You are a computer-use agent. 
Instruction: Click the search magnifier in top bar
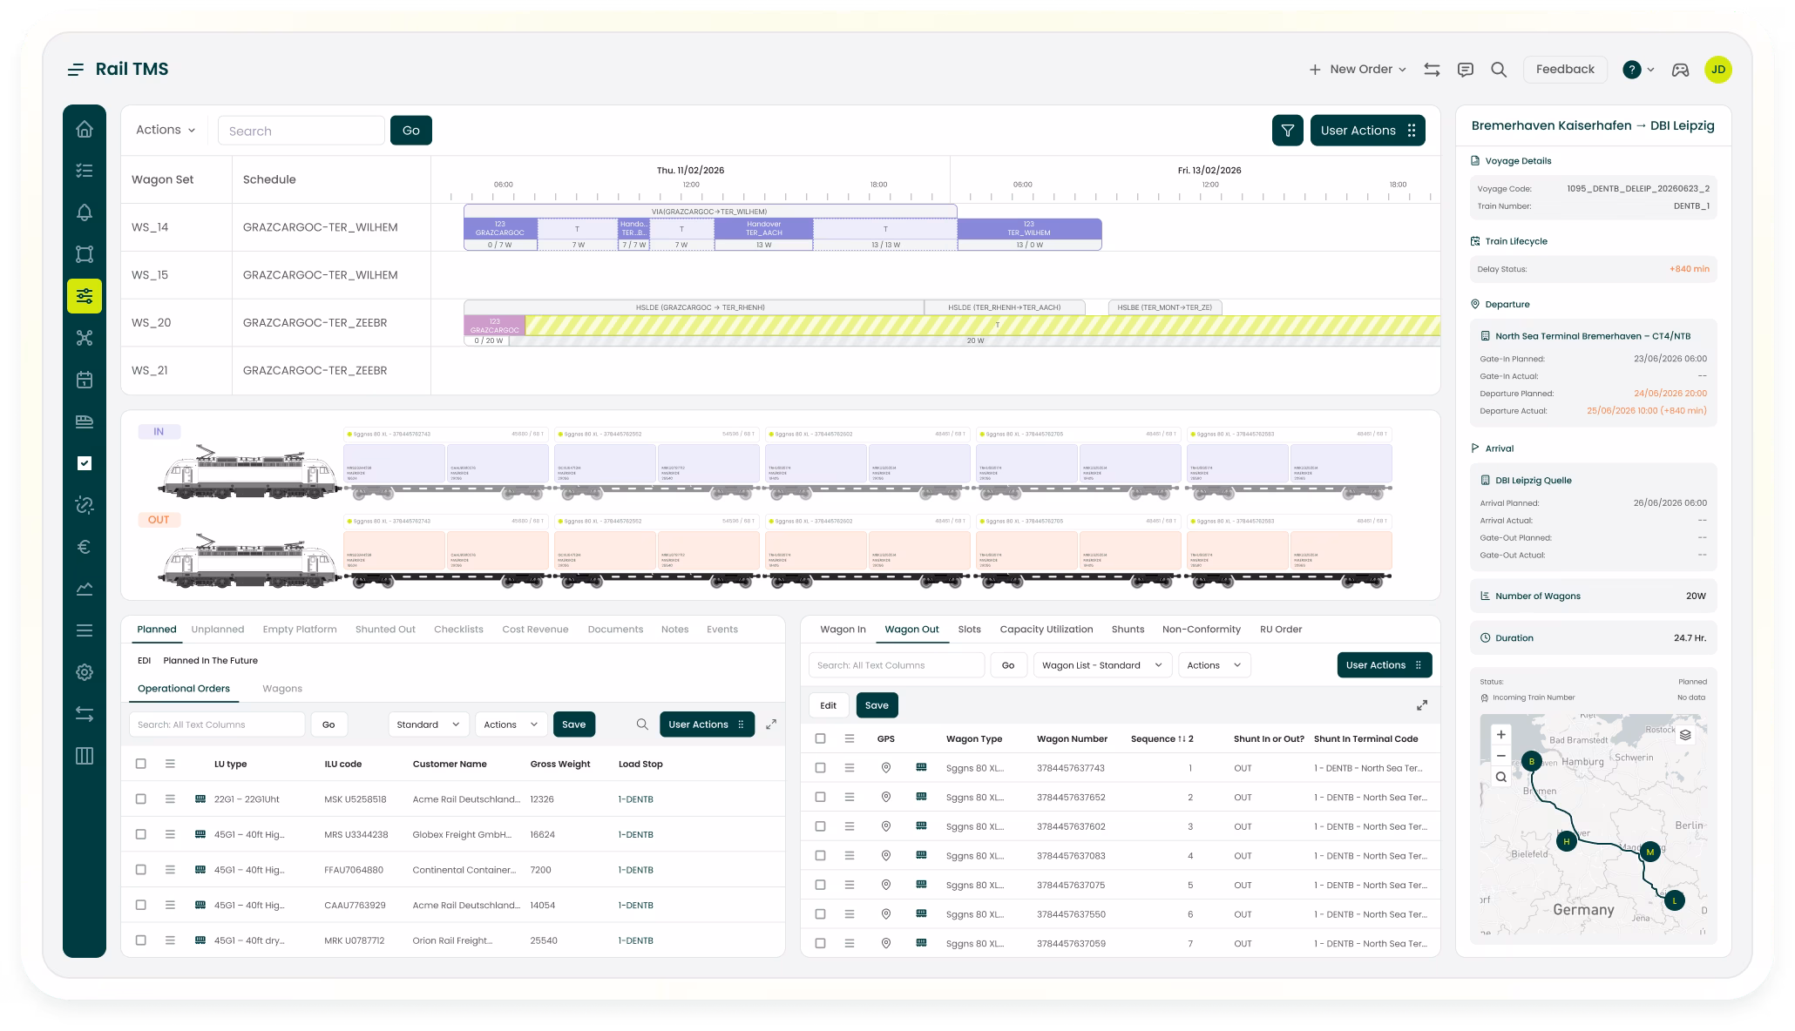pos(1499,70)
